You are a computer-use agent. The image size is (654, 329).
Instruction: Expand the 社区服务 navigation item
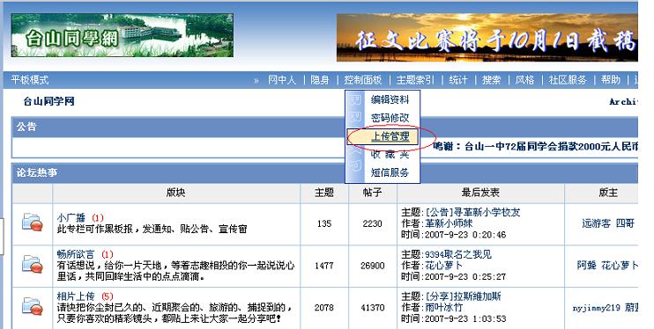click(x=568, y=80)
